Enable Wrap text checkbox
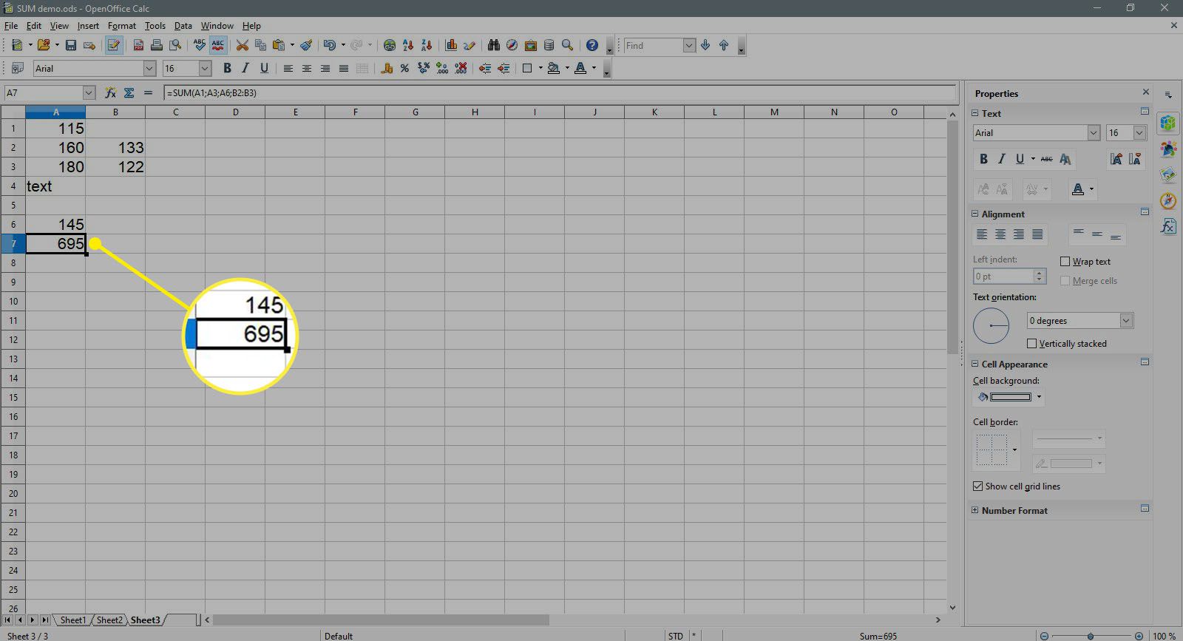The width and height of the screenshot is (1183, 641). click(x=1065, y=262)
